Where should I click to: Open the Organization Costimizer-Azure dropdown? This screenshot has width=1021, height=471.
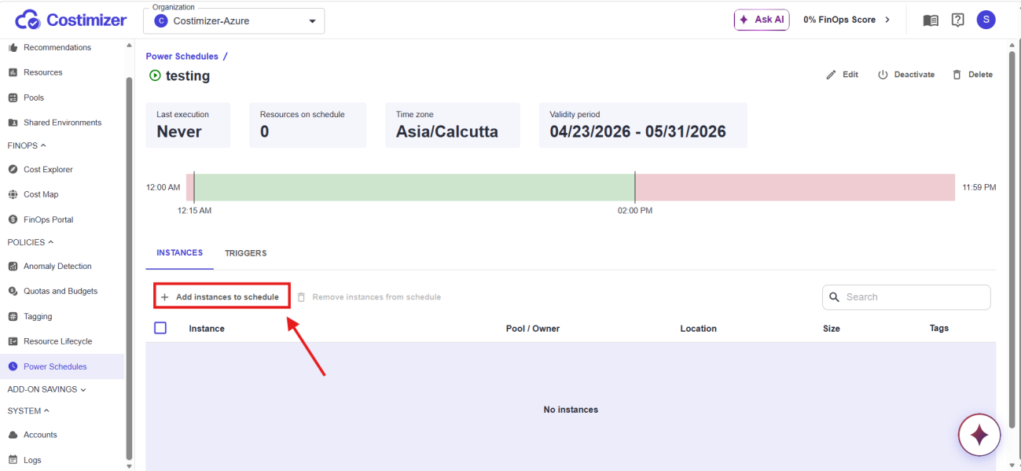coord(234,21)
